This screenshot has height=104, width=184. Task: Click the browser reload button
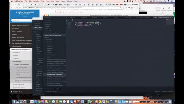pos(17,8)
